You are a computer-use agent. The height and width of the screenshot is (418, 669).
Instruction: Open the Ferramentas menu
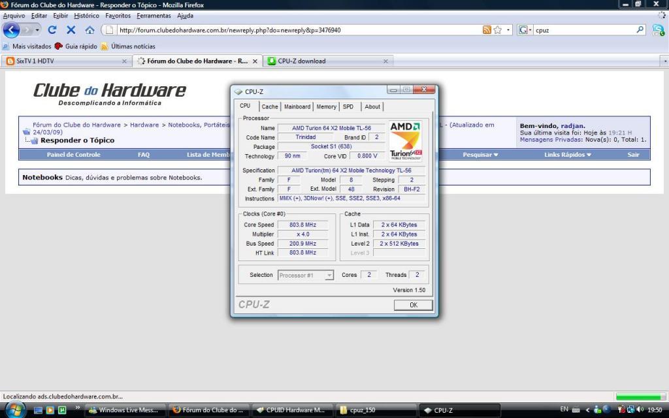click(x=154, y=16)
